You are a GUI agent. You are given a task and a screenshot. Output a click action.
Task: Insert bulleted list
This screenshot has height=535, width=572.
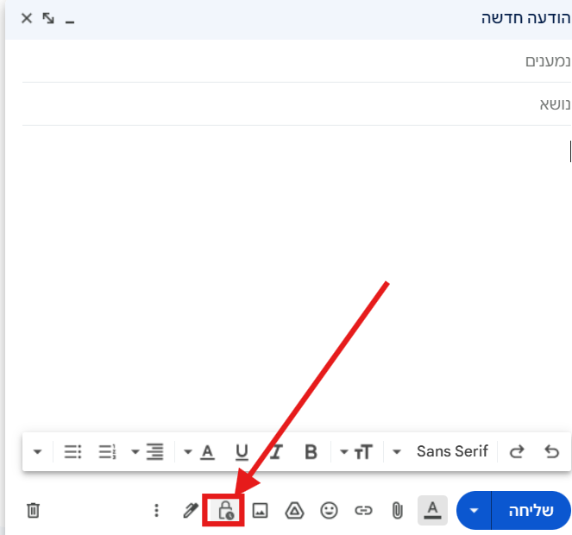(x=72, y=452)
